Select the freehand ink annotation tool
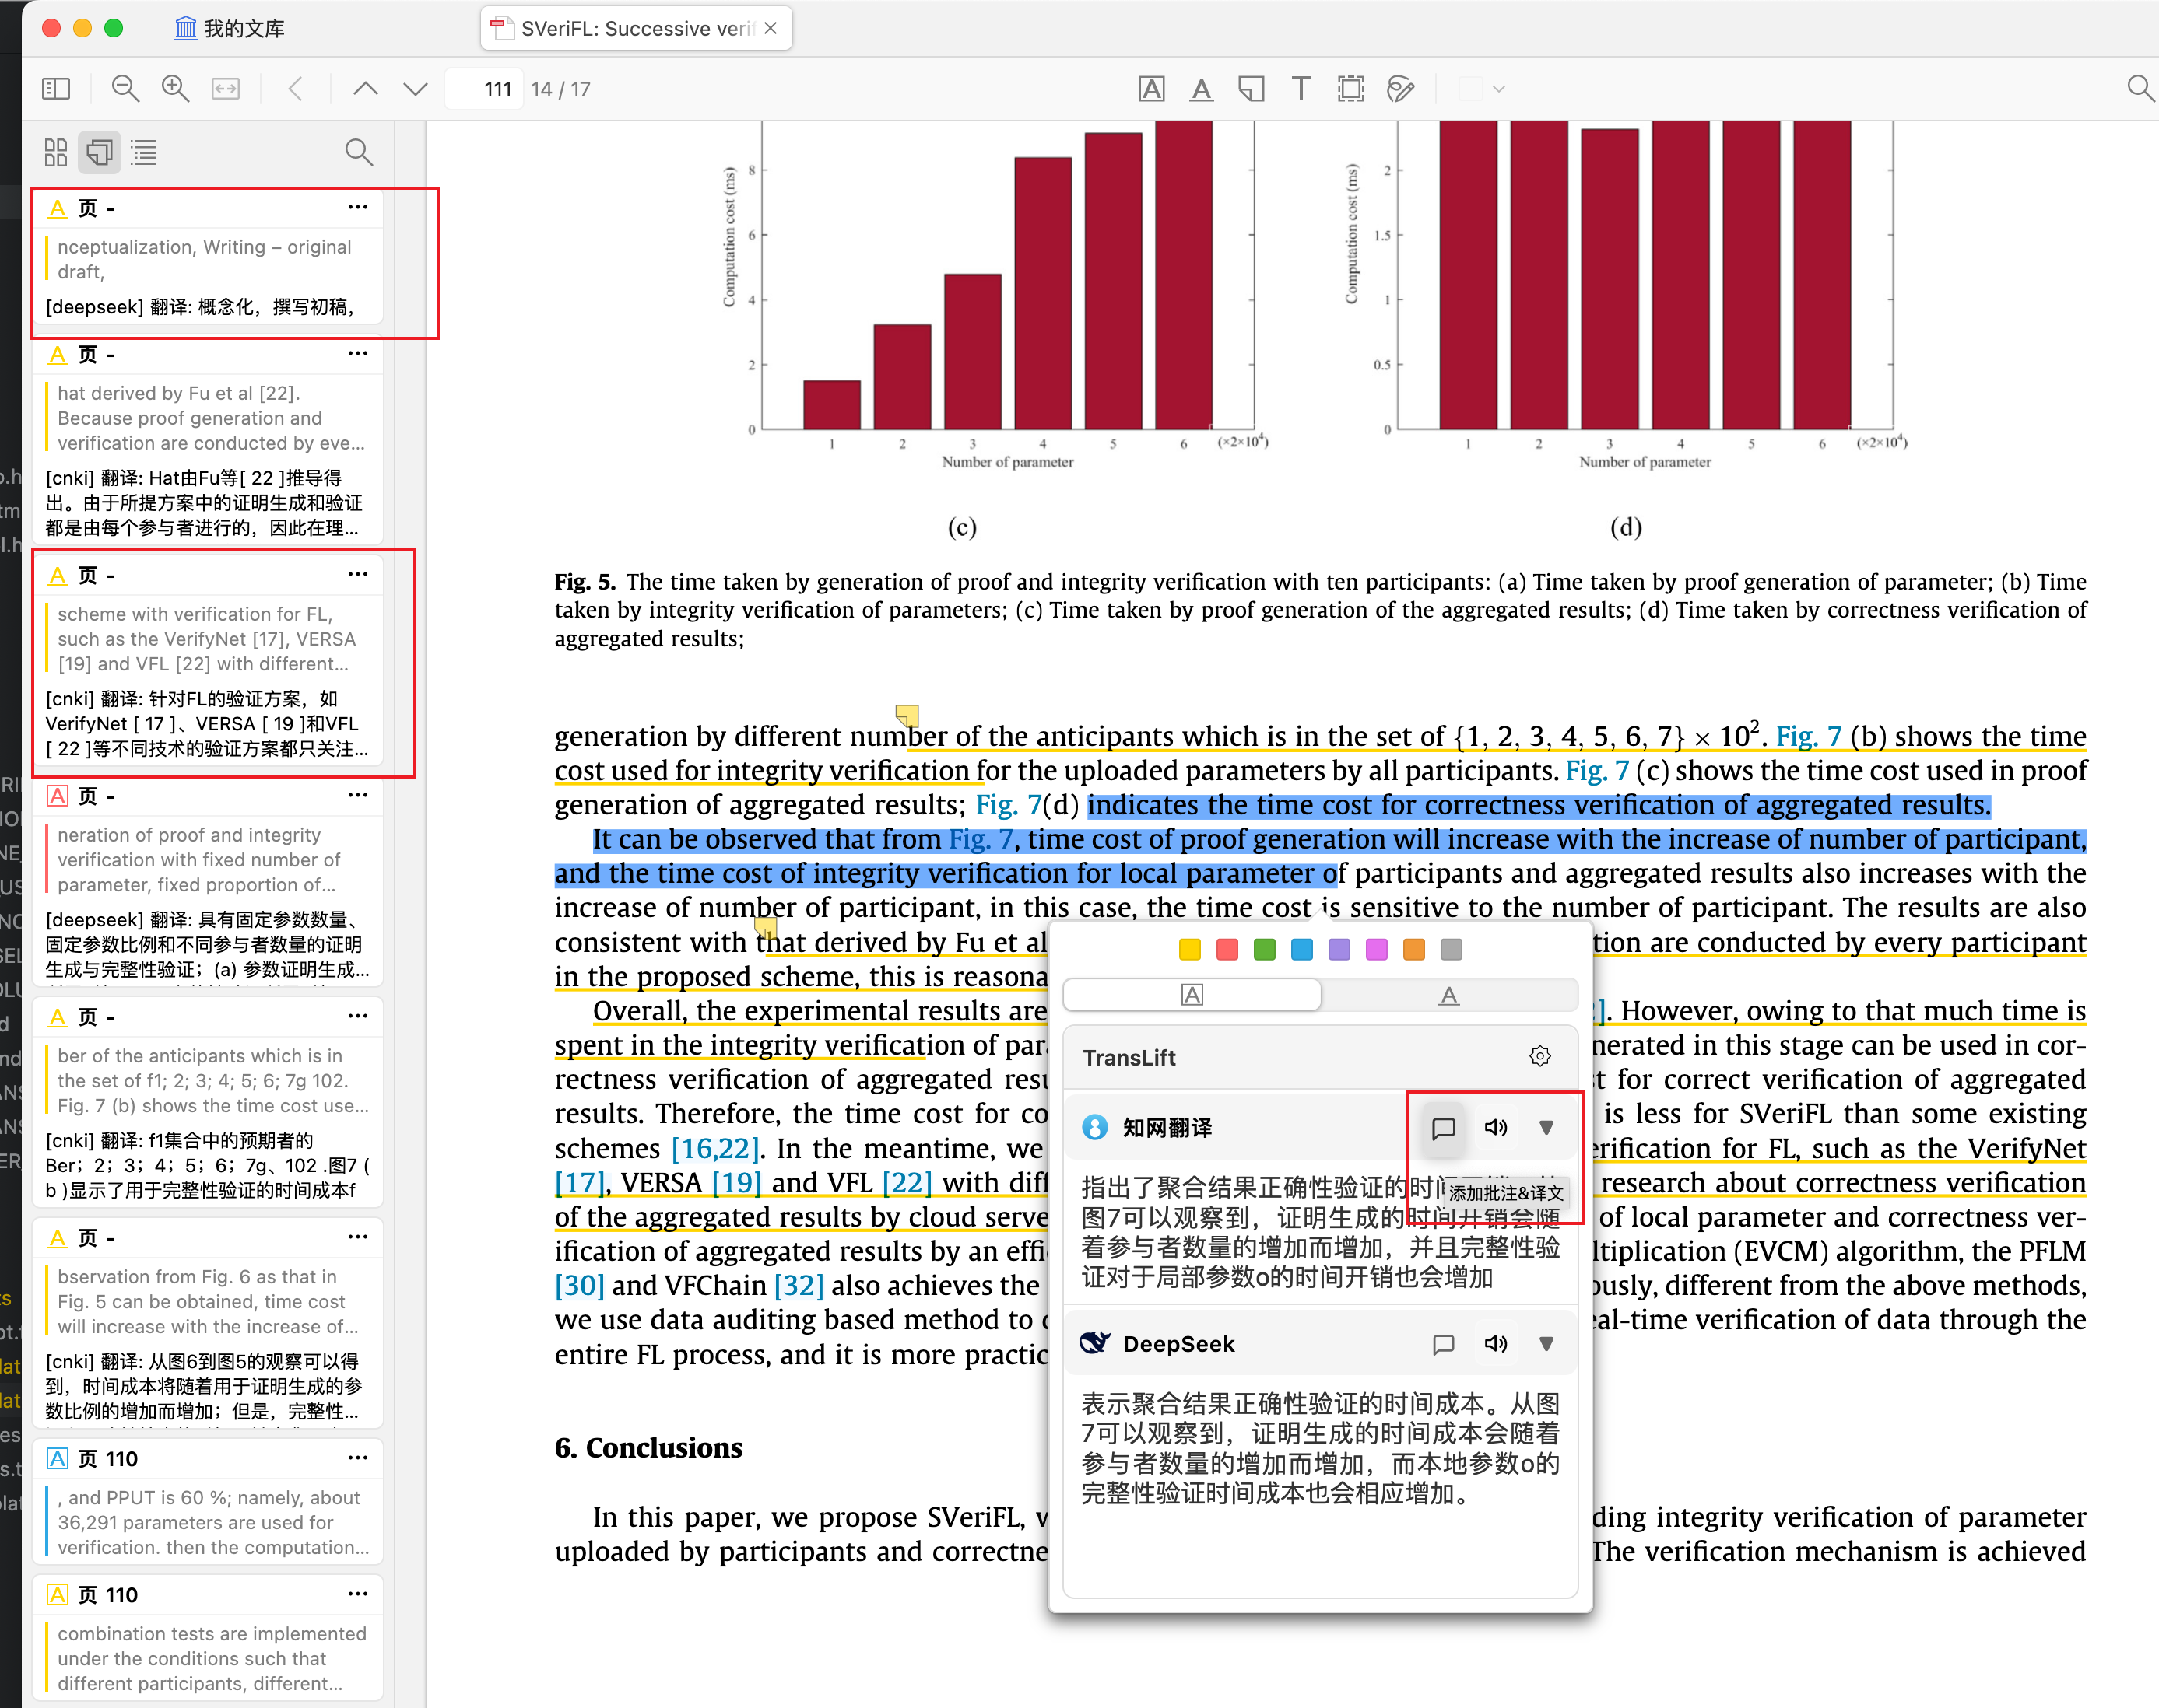This screenshot has width=2159, height=1708. pos(1399,88)
